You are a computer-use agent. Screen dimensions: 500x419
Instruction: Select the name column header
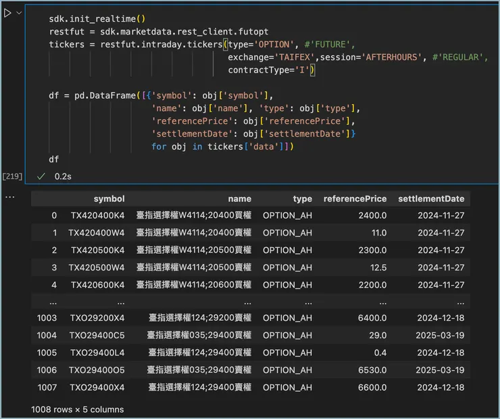point(239,198)
